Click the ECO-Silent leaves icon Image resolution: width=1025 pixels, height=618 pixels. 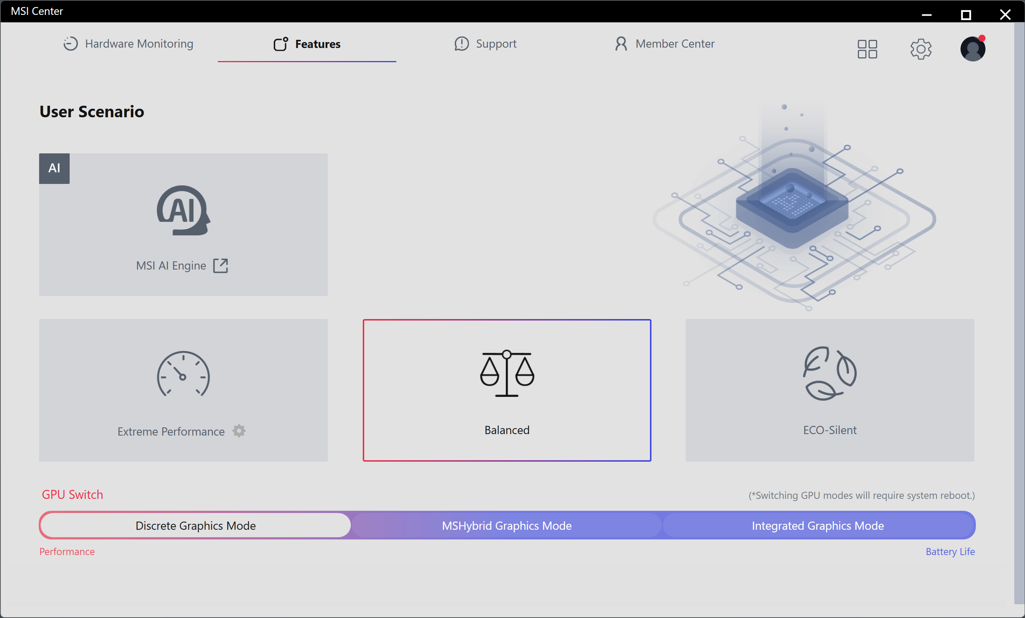point(829,373)
